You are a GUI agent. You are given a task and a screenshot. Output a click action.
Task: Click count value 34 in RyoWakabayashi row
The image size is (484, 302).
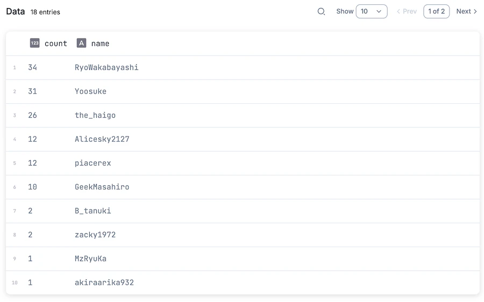[32, 68]
